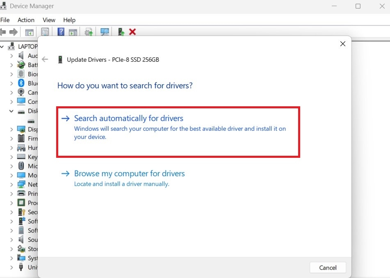Expand the Keyboards category chevron

click(11, 157)
